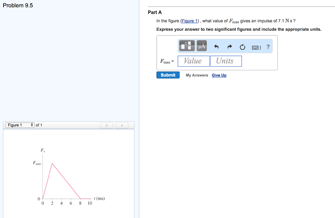Click the figure selector stepper arrows

click(32, 125)
